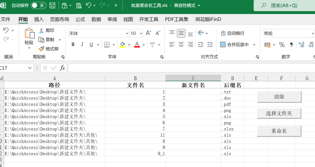Select column C header
315x167 pixels.
pos(193,78)
